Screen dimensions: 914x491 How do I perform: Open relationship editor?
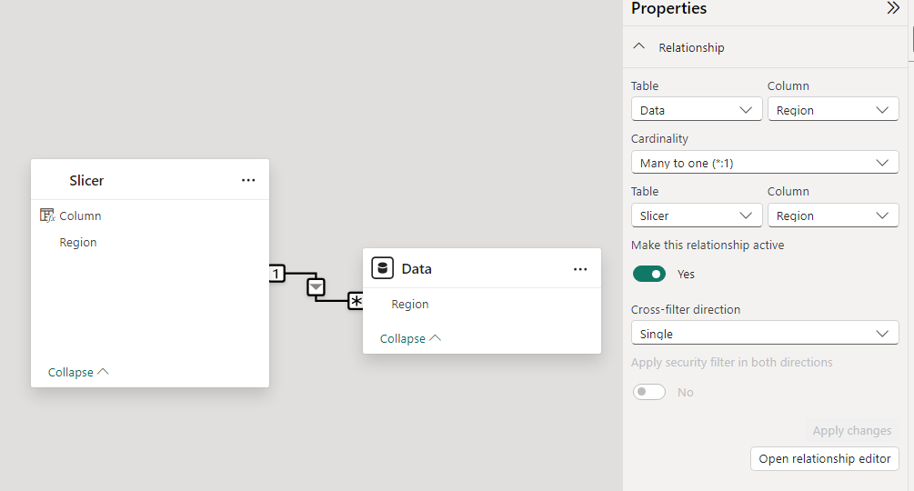point(824,459)
